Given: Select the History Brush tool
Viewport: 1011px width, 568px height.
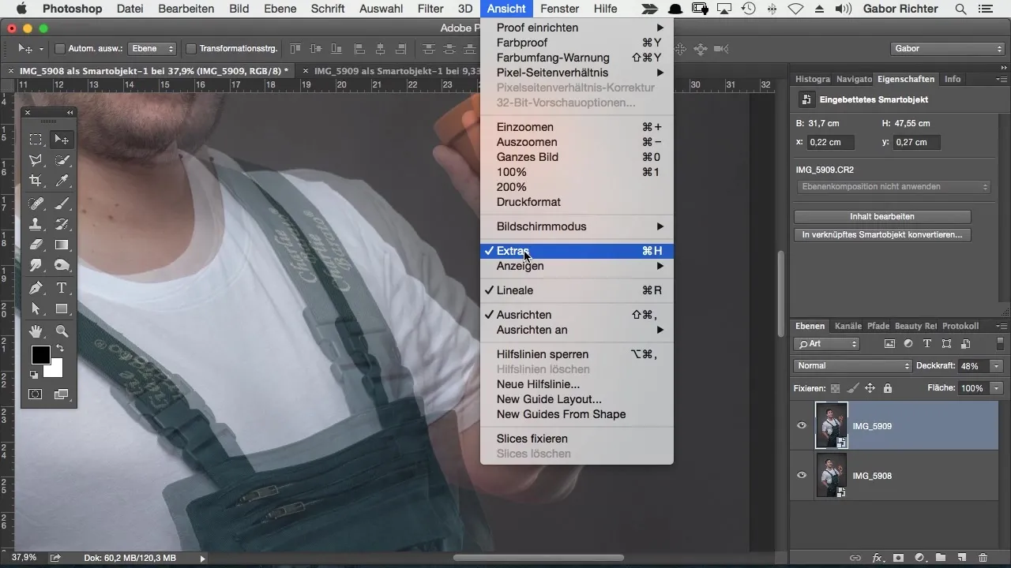Looking at the screenshot, I should point(62,224).
